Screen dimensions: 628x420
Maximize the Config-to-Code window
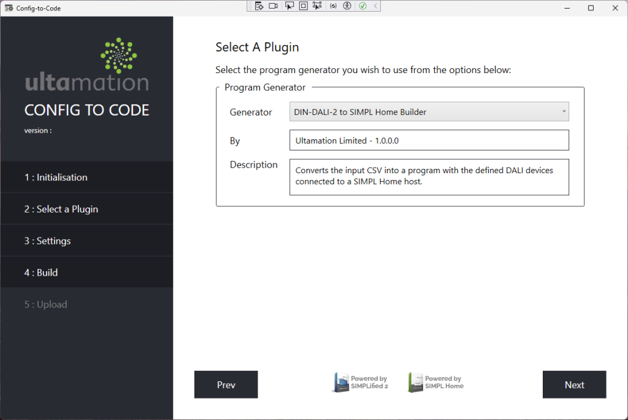pos(591,8)
